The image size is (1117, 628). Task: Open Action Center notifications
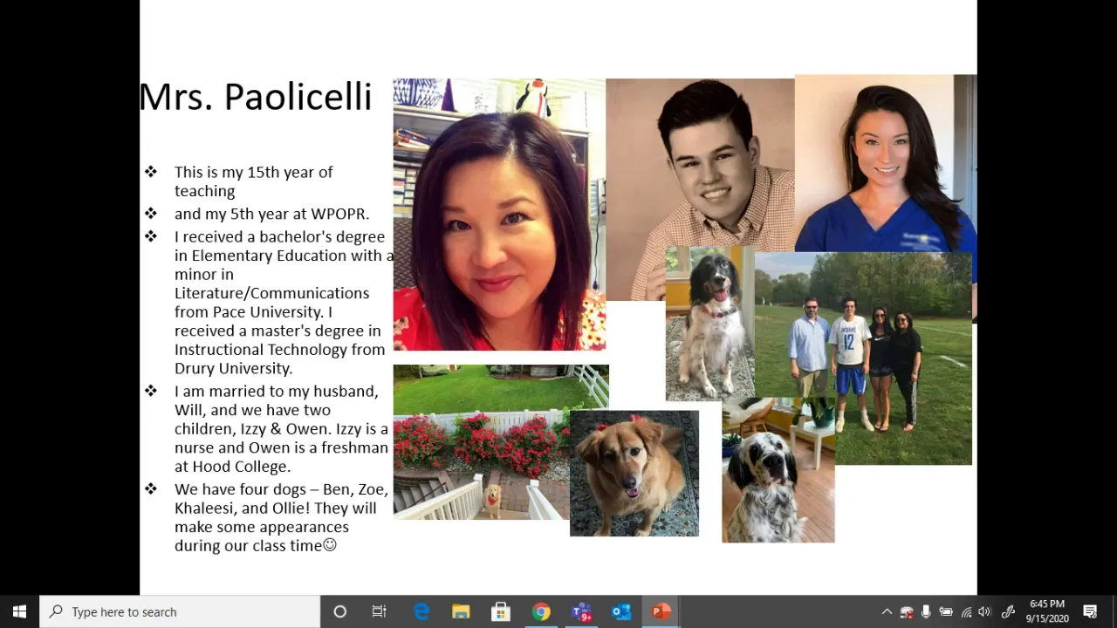pos(1090,611)
